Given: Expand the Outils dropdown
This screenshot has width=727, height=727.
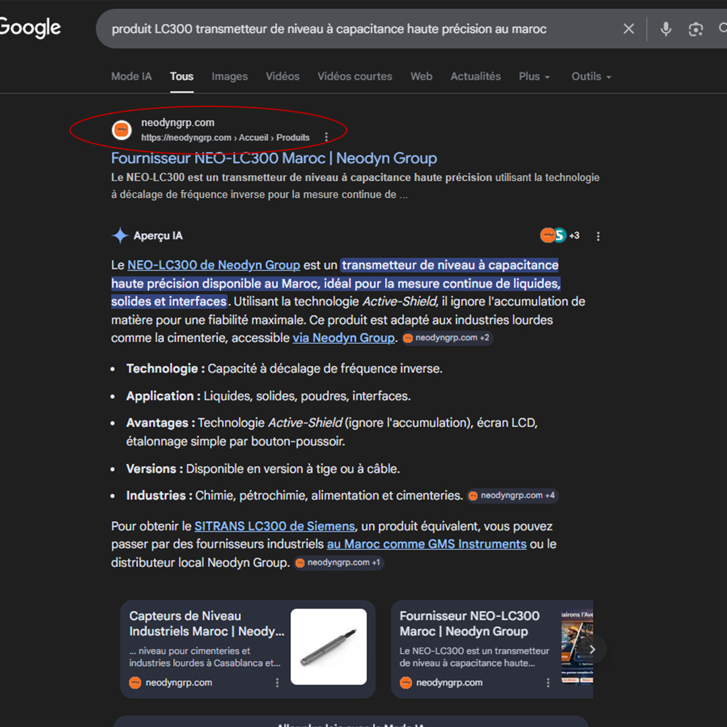Looking at the screenshot, I should click(x=591, y=77).
